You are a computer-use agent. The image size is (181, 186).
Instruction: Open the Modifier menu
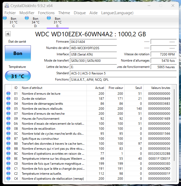coord(27,13)
